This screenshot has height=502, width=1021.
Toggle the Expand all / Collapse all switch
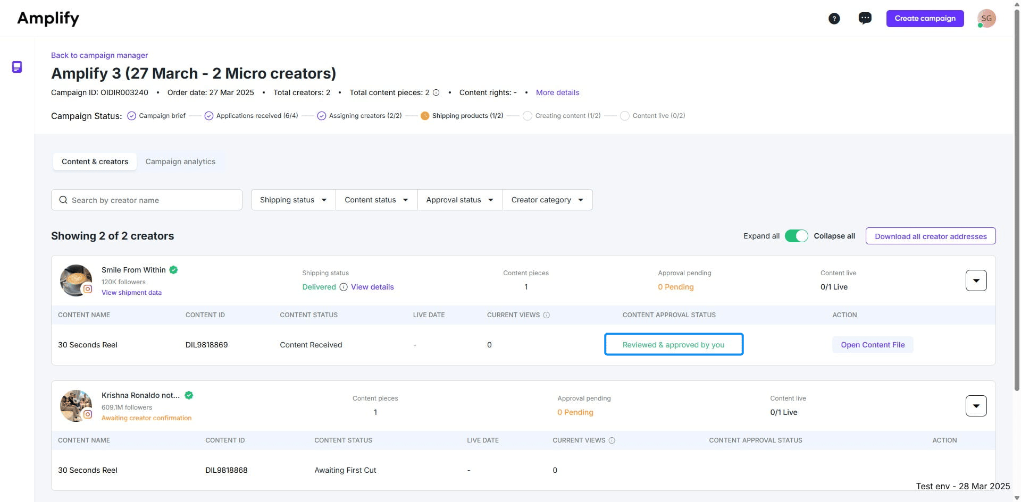click(796, 236)
